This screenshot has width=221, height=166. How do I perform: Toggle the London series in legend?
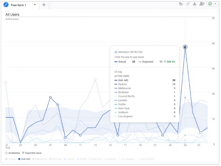[x=69, y=159]
